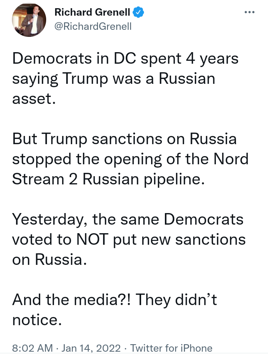The height and width of the screenshot is (355, 268).
Task: Click the paragraph starting 'Democrats in DC'
Action: point(125,79)
